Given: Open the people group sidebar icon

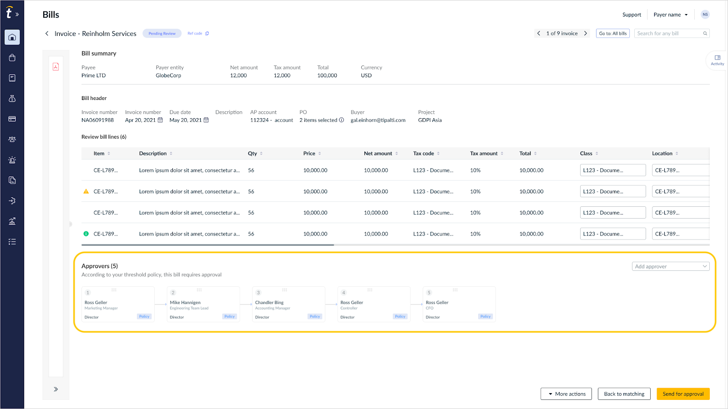Looking at the screenshot, I should [x=12, y=140].
